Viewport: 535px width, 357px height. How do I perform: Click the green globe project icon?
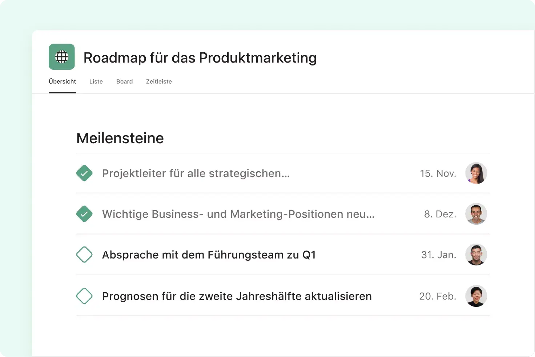point(61,57)
